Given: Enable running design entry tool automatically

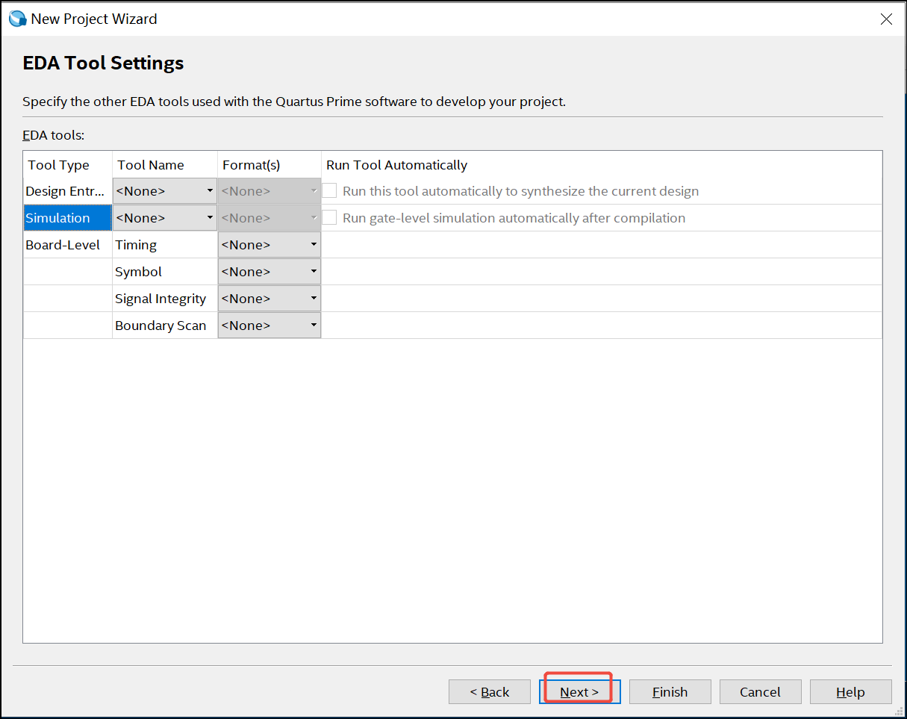Looking at the screenshot, I should [330, 190].
